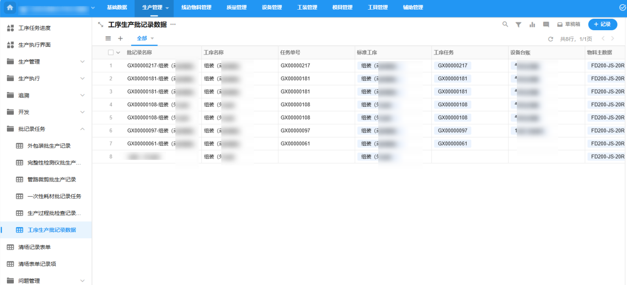Click the filter funnel icon
The width and height of the screenshot is (627, 285).
tap(518, 24)
